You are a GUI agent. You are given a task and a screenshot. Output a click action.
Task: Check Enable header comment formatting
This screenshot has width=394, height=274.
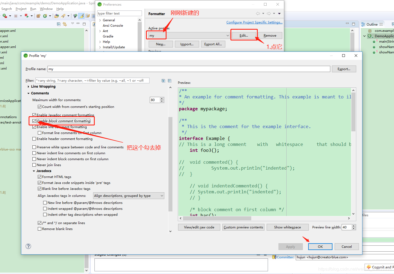(34, 139)
